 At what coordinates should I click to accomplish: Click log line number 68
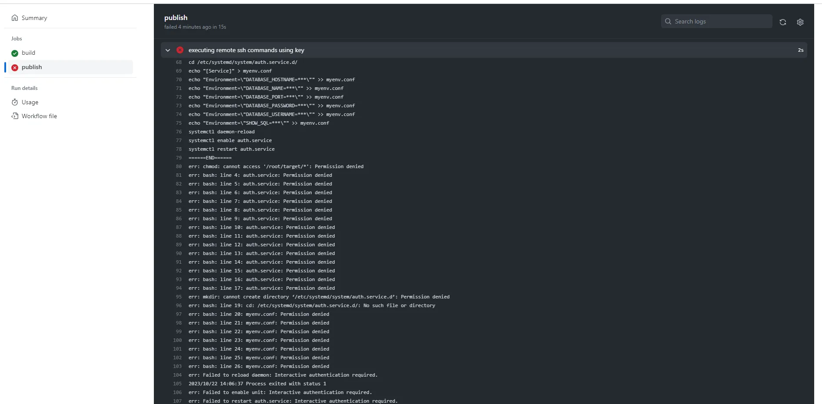pyautogui.click(x=179, y=62)
